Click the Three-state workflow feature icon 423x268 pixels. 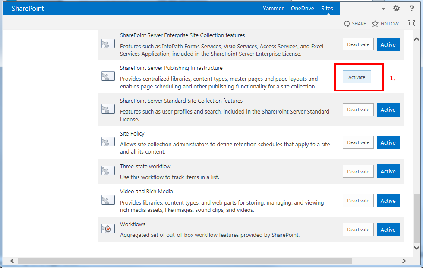click(107, 171)
